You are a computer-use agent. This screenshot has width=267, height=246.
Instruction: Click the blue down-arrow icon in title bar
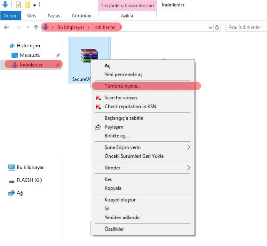5,5
